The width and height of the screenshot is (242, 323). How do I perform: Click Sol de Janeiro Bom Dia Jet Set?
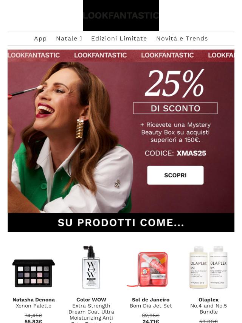151,303
